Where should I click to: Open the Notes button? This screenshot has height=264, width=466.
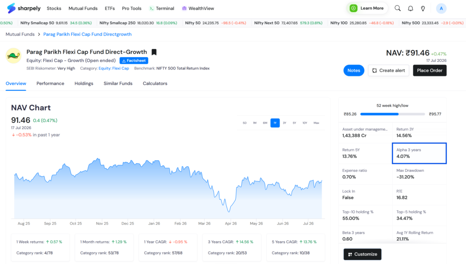[354, 70]
